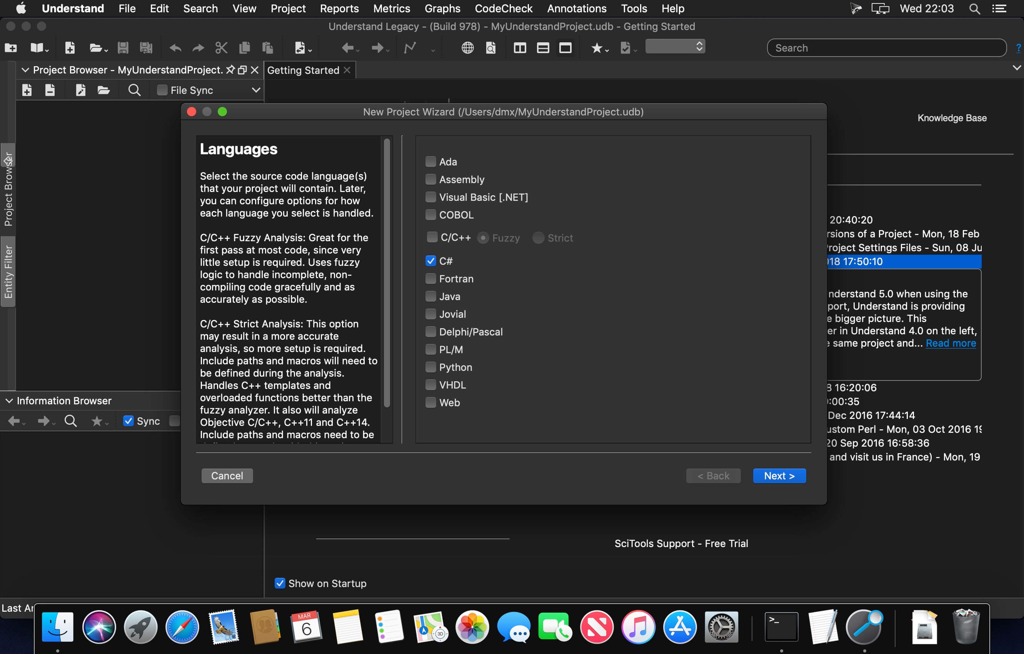This screenshot has width=1024, height=654.
Task: Click the Save All multi-disk icon
Action: click(146, 48)
